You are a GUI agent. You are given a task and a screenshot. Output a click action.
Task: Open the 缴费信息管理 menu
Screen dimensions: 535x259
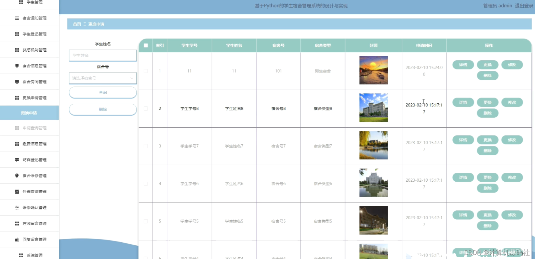[x=29, y=144]
